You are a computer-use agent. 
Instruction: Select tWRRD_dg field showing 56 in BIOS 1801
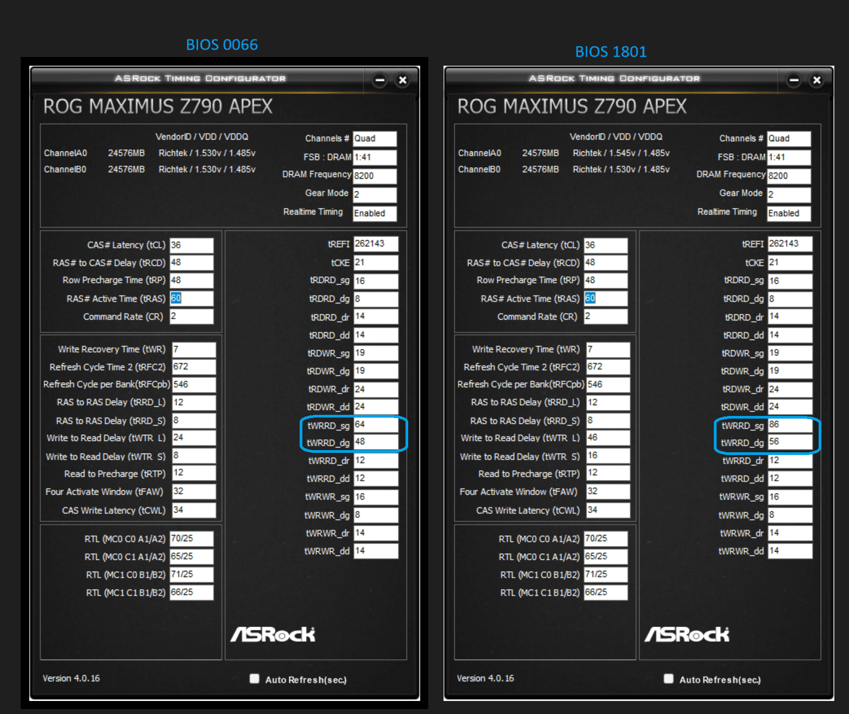[790, 442]
